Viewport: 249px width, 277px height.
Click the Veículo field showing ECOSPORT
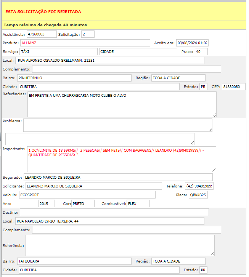87,195
